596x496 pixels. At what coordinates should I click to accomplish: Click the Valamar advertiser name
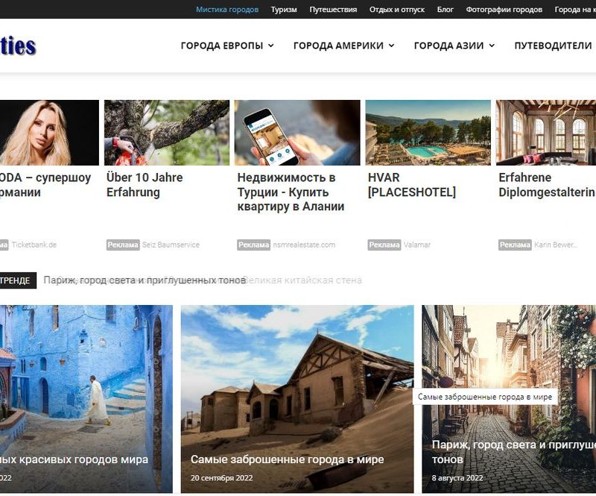point(417,245)
